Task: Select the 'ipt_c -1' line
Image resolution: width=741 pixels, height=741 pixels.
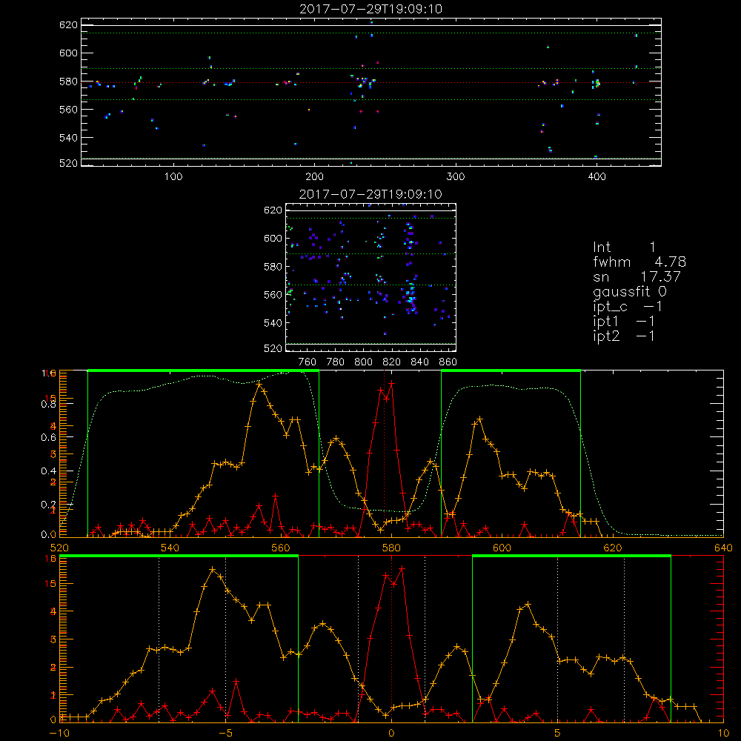Action: point(628,307)
